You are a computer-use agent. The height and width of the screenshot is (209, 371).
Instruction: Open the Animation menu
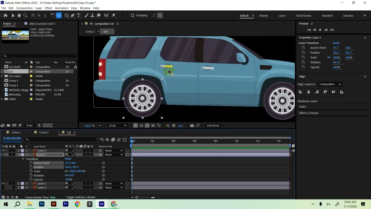coord(61,8)
